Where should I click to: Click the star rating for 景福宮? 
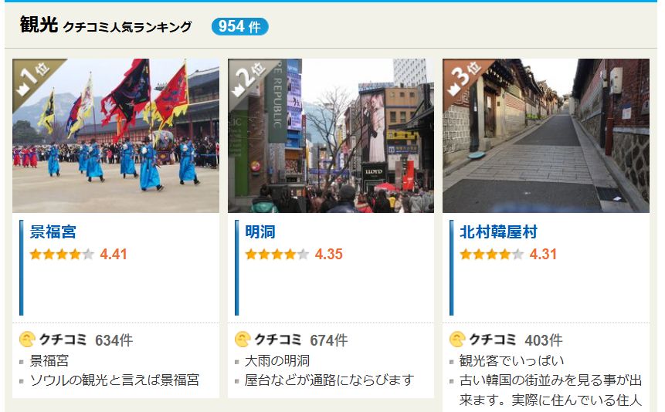pyautogui.click(x=62, y=255)
